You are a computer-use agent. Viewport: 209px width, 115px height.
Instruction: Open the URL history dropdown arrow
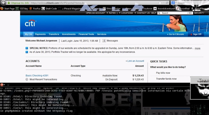coord(164,3)
